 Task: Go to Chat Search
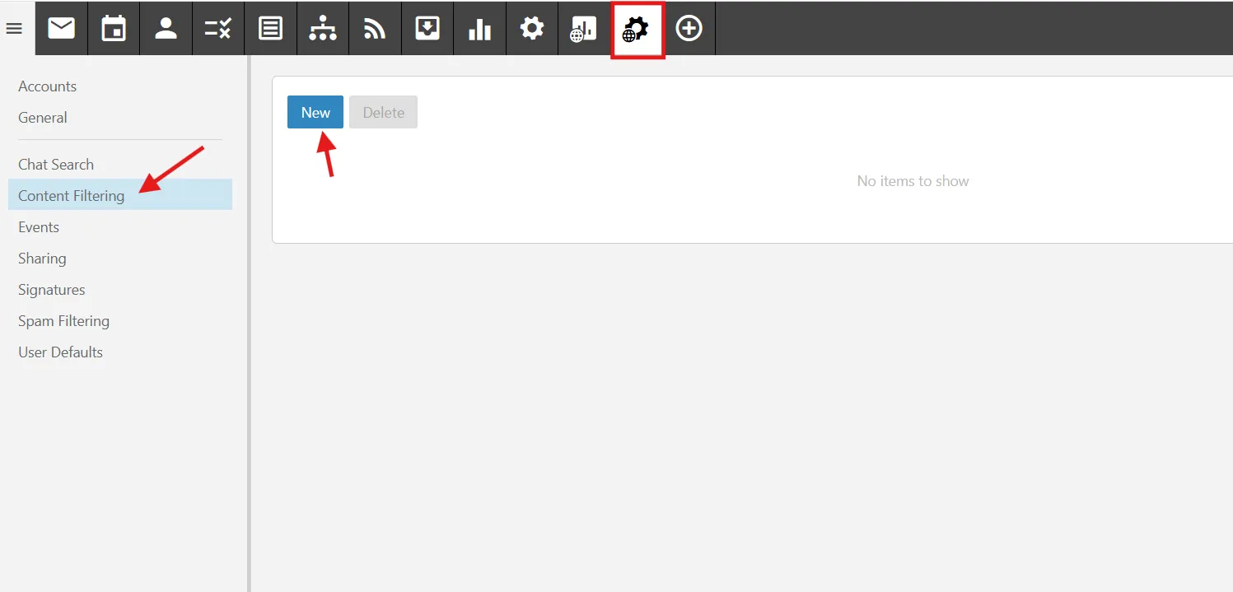56,165
